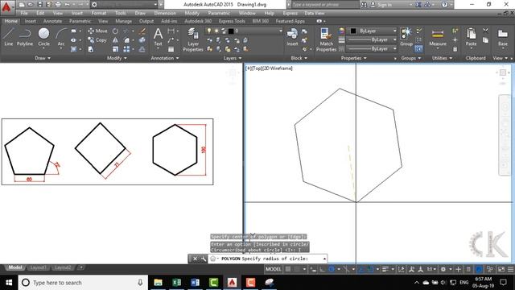Viewport: 515px width, 290px height.
Task: Switch to the Annotate ribbon tab
Action: 52,21
